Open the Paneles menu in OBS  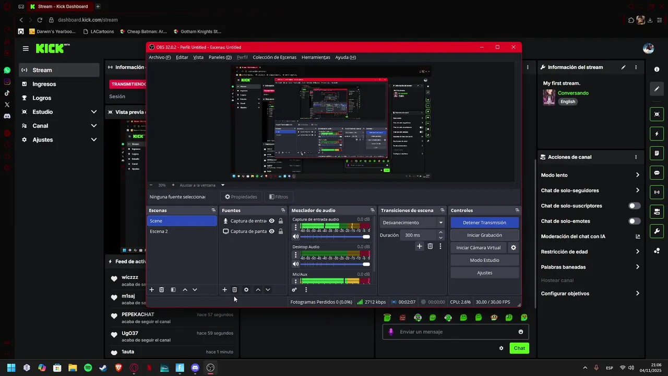coord(220,57)
